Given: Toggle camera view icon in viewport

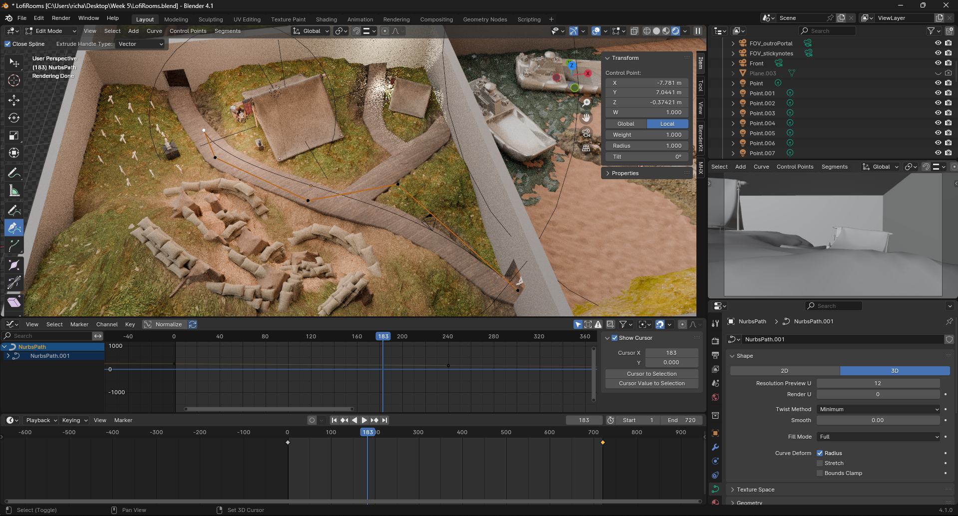Looking at the screenshot, I should 586,133.
